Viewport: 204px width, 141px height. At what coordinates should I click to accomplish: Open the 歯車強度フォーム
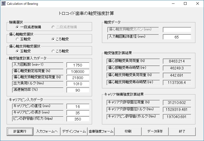(x=101, y=131)
